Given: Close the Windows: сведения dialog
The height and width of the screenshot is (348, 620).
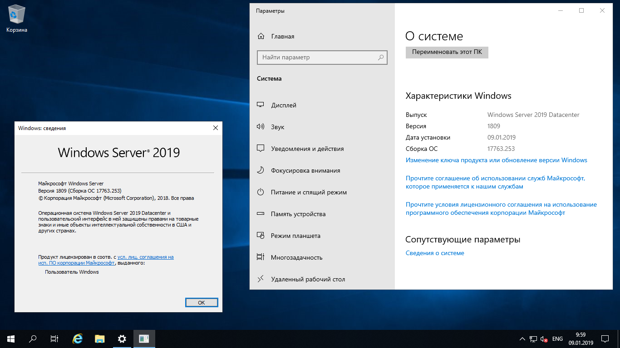Looking at the screenshot, I should coord(216,128).
